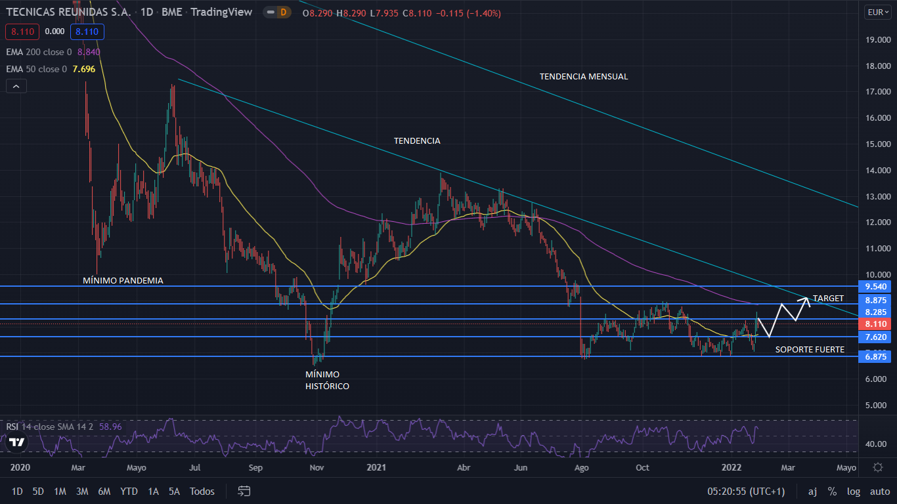Toggle percent scale on price axis
Image resolution: width=897 pixels, height=504 pixels.
pos(832,491)
